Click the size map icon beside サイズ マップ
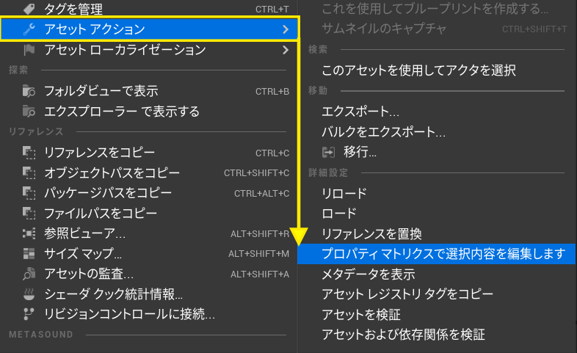 [x=29, y=253]
